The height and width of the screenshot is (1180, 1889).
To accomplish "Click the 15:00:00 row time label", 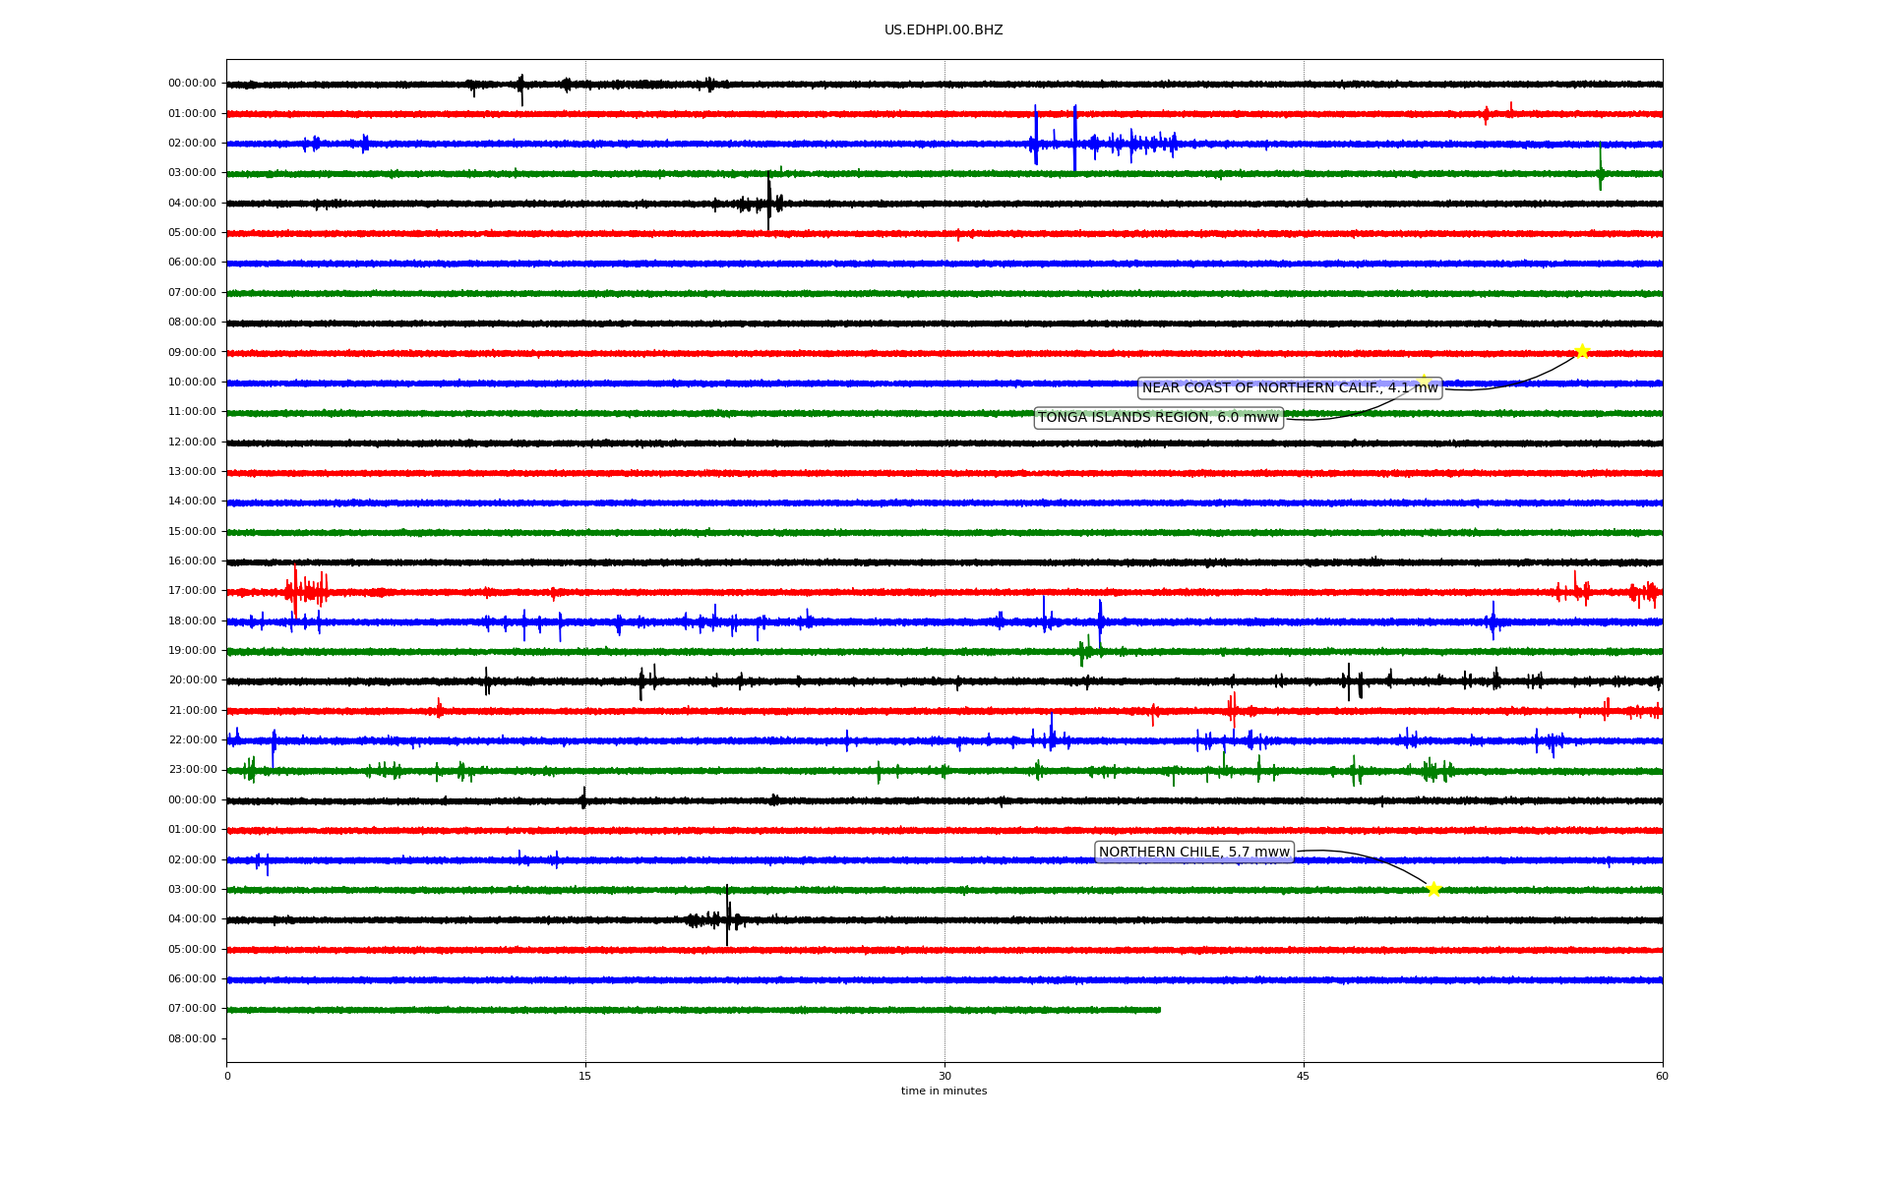I will pos(192,532).
